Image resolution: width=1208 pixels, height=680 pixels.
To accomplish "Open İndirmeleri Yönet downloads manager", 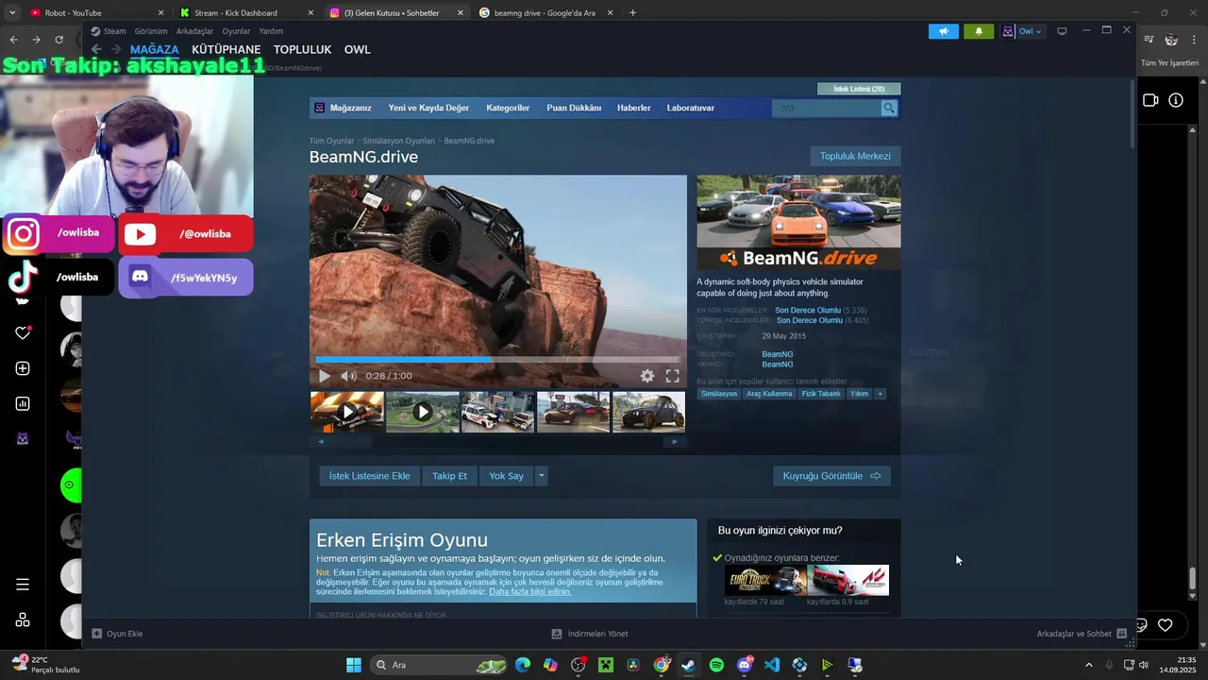I will pyautogui.click(x=590, y=634).
